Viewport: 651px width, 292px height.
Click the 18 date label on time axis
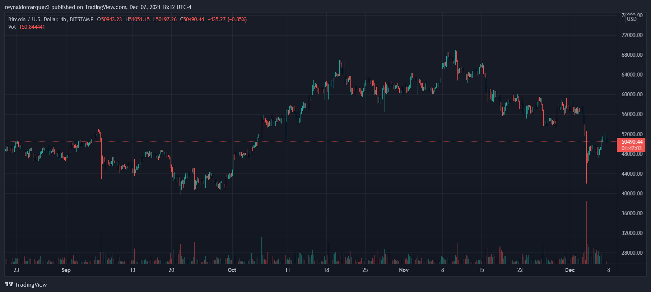click(x=326, y=270)
